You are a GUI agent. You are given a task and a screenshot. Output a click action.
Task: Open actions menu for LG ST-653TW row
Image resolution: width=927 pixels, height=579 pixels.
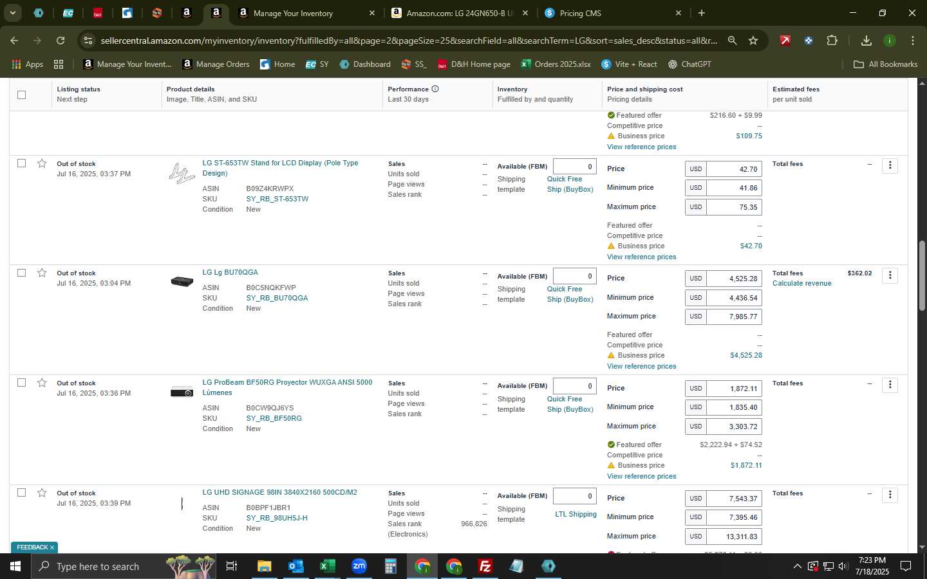[x=890, y=165]
